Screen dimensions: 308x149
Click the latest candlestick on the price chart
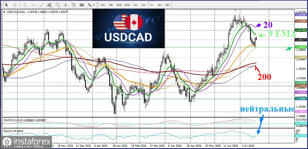coord(256,39)
